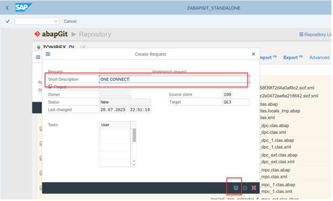Click the _dpc.clas.abap file entry
333x201 pixels.
point(275,126)
